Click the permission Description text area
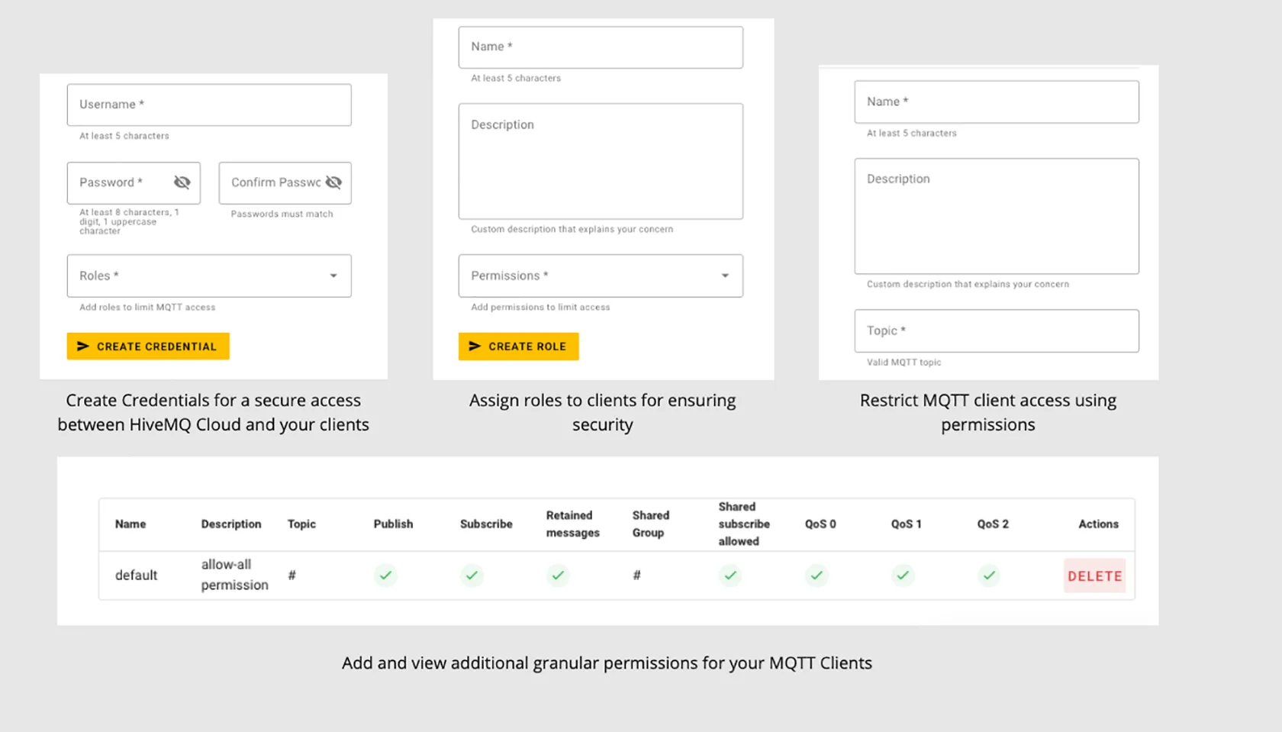 [997, 216]
